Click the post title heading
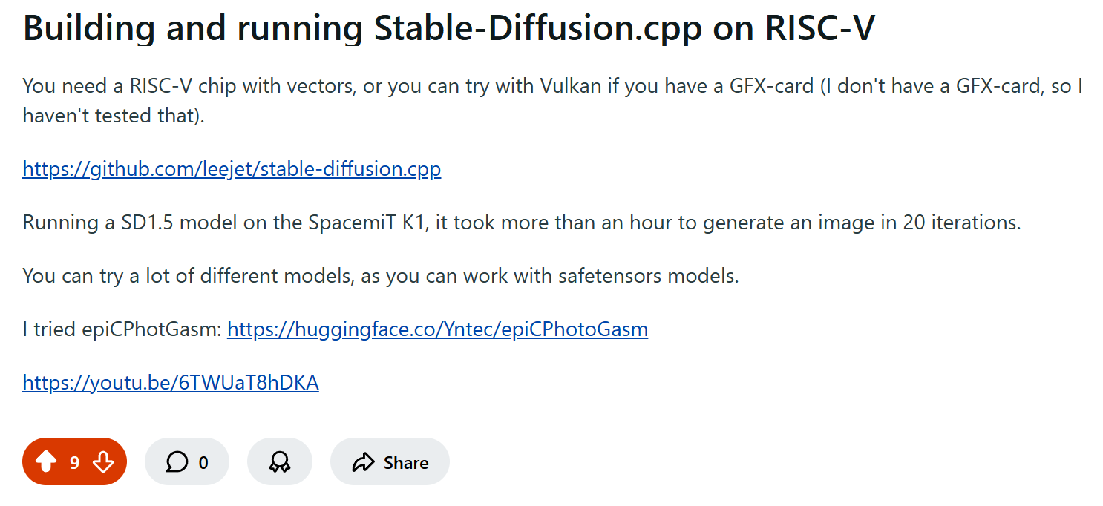This screenshot has width=1103, height=506. coord(448,28)
